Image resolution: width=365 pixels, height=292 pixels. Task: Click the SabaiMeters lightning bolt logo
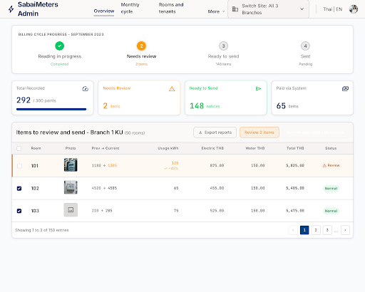pos(11,9)
